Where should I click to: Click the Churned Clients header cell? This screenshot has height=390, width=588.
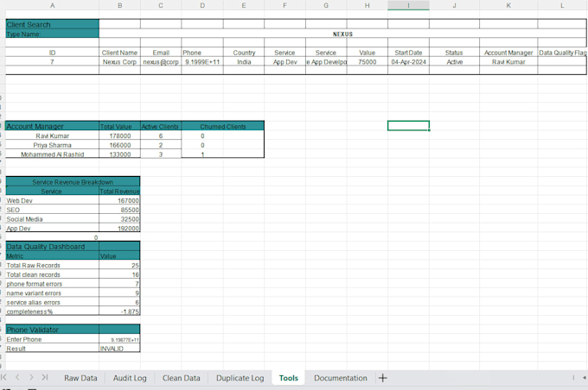[x=223, y=126]
